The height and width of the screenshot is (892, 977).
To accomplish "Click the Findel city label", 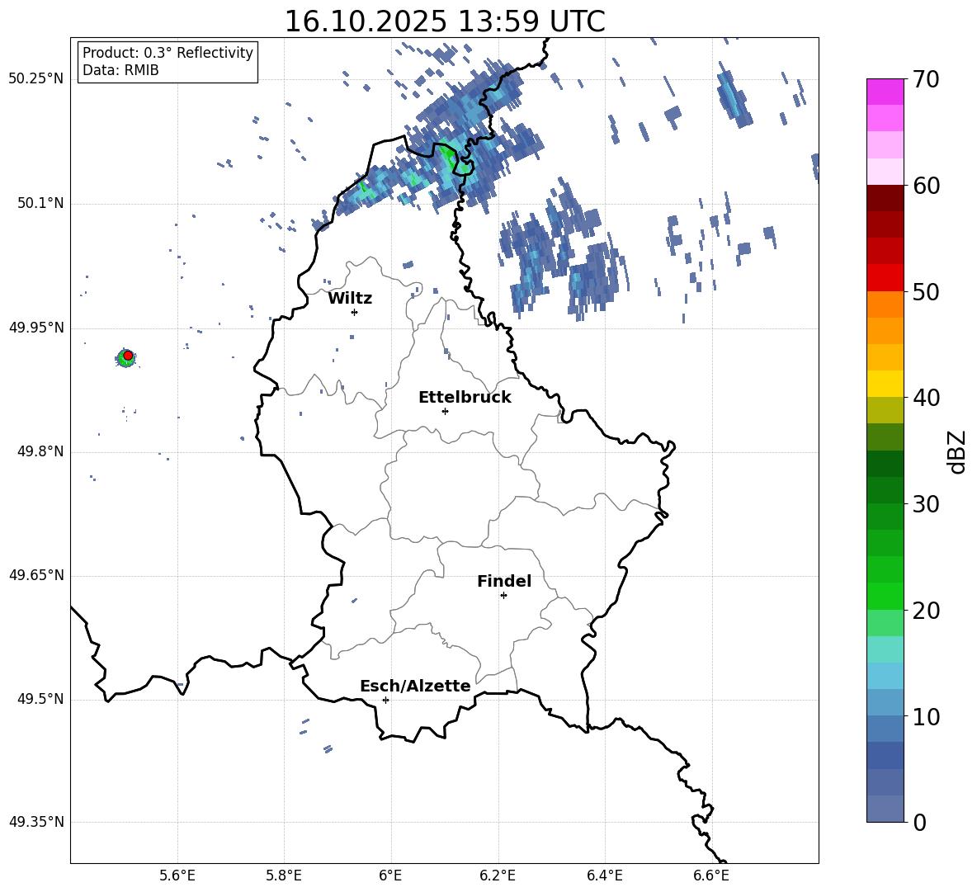I will click(504, 581).
